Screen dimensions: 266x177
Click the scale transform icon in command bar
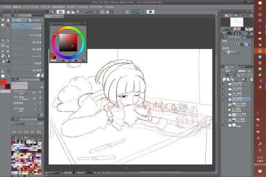[111, 12]
